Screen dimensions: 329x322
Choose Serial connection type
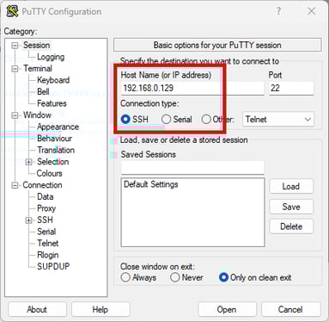click(166, 119)
